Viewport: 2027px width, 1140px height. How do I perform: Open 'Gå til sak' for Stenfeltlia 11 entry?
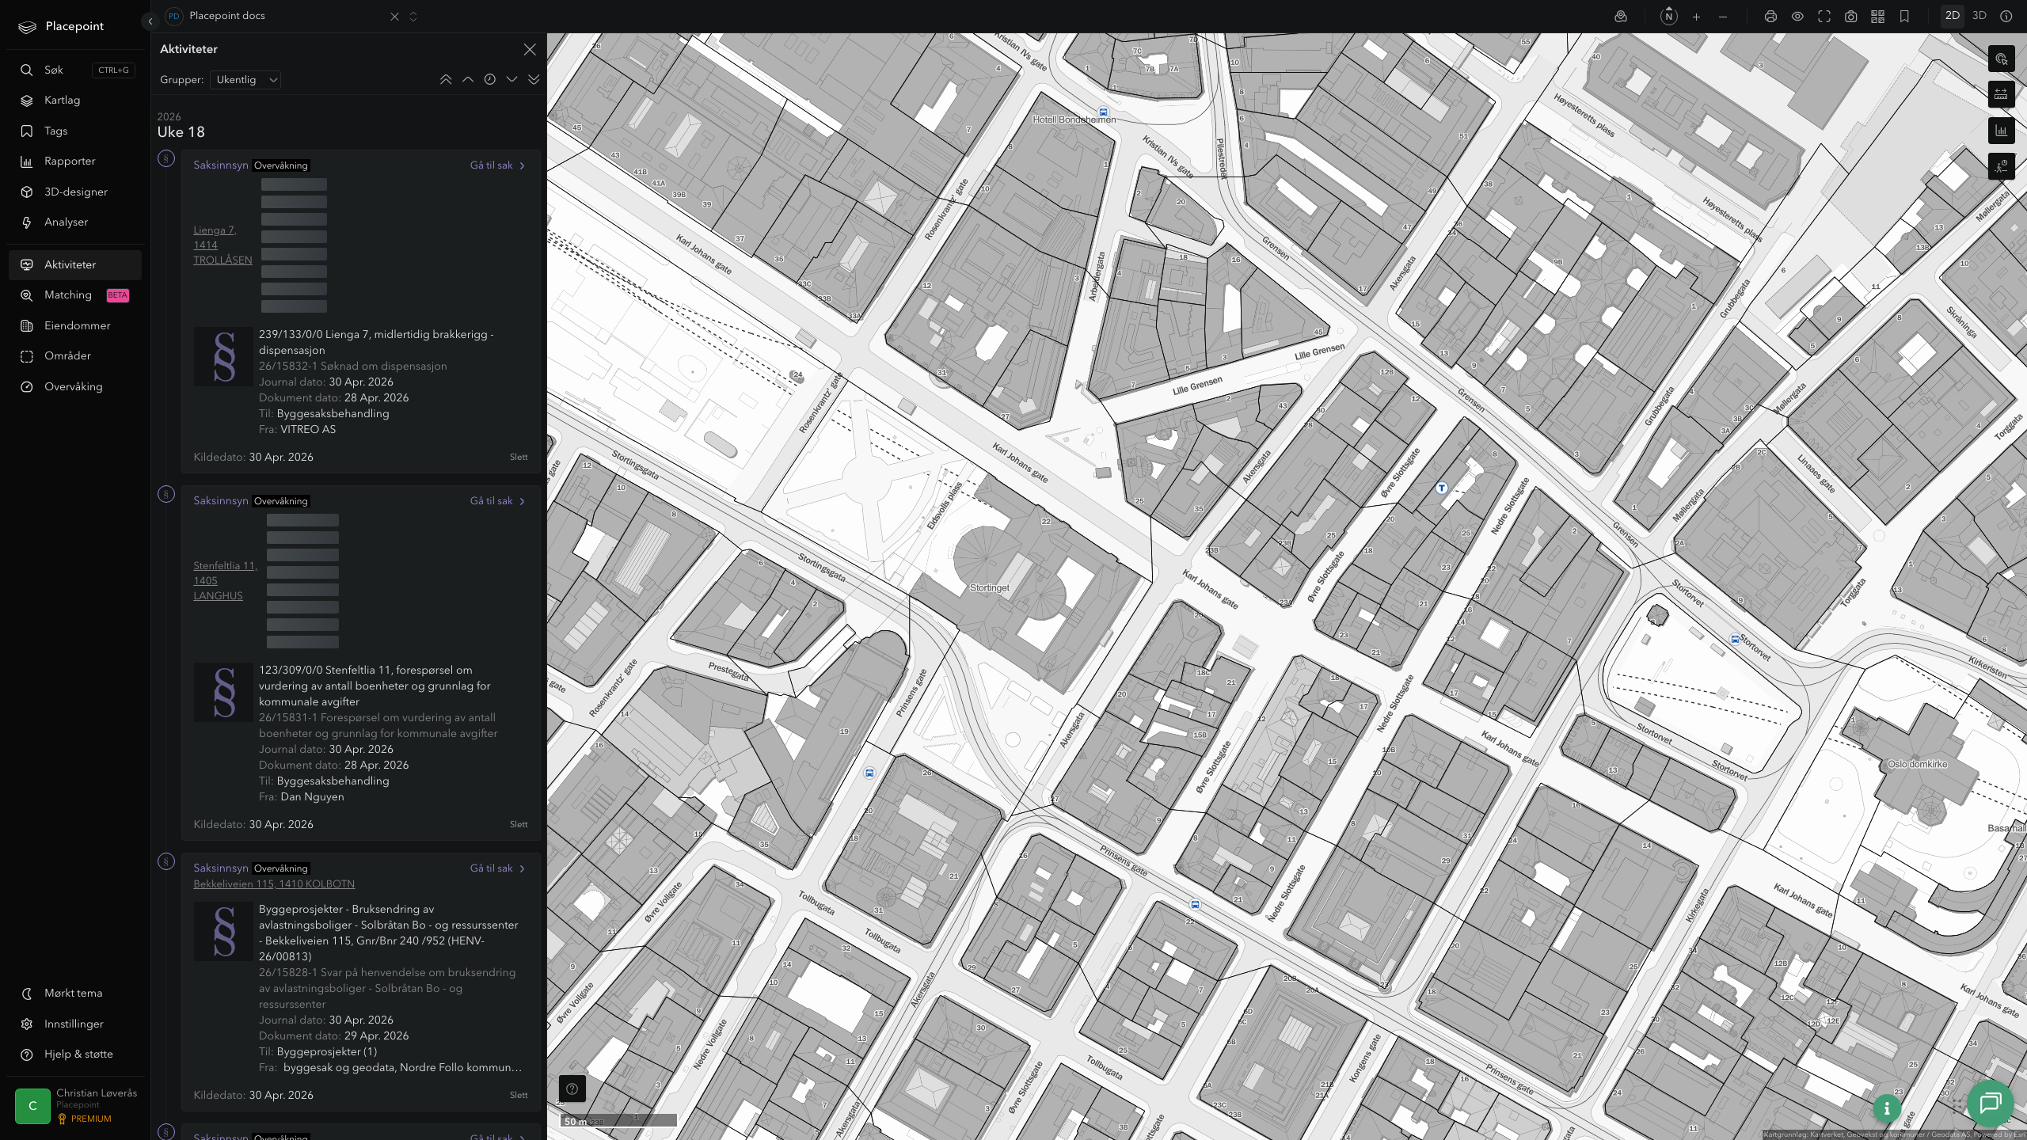[x=498, y=501]
